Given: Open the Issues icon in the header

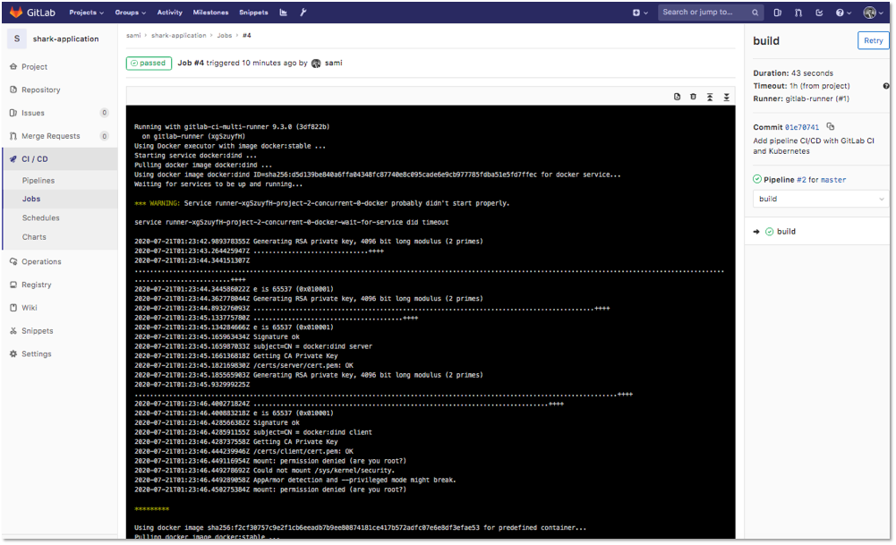Looking at the screenshot, I should tap(777, 12).
